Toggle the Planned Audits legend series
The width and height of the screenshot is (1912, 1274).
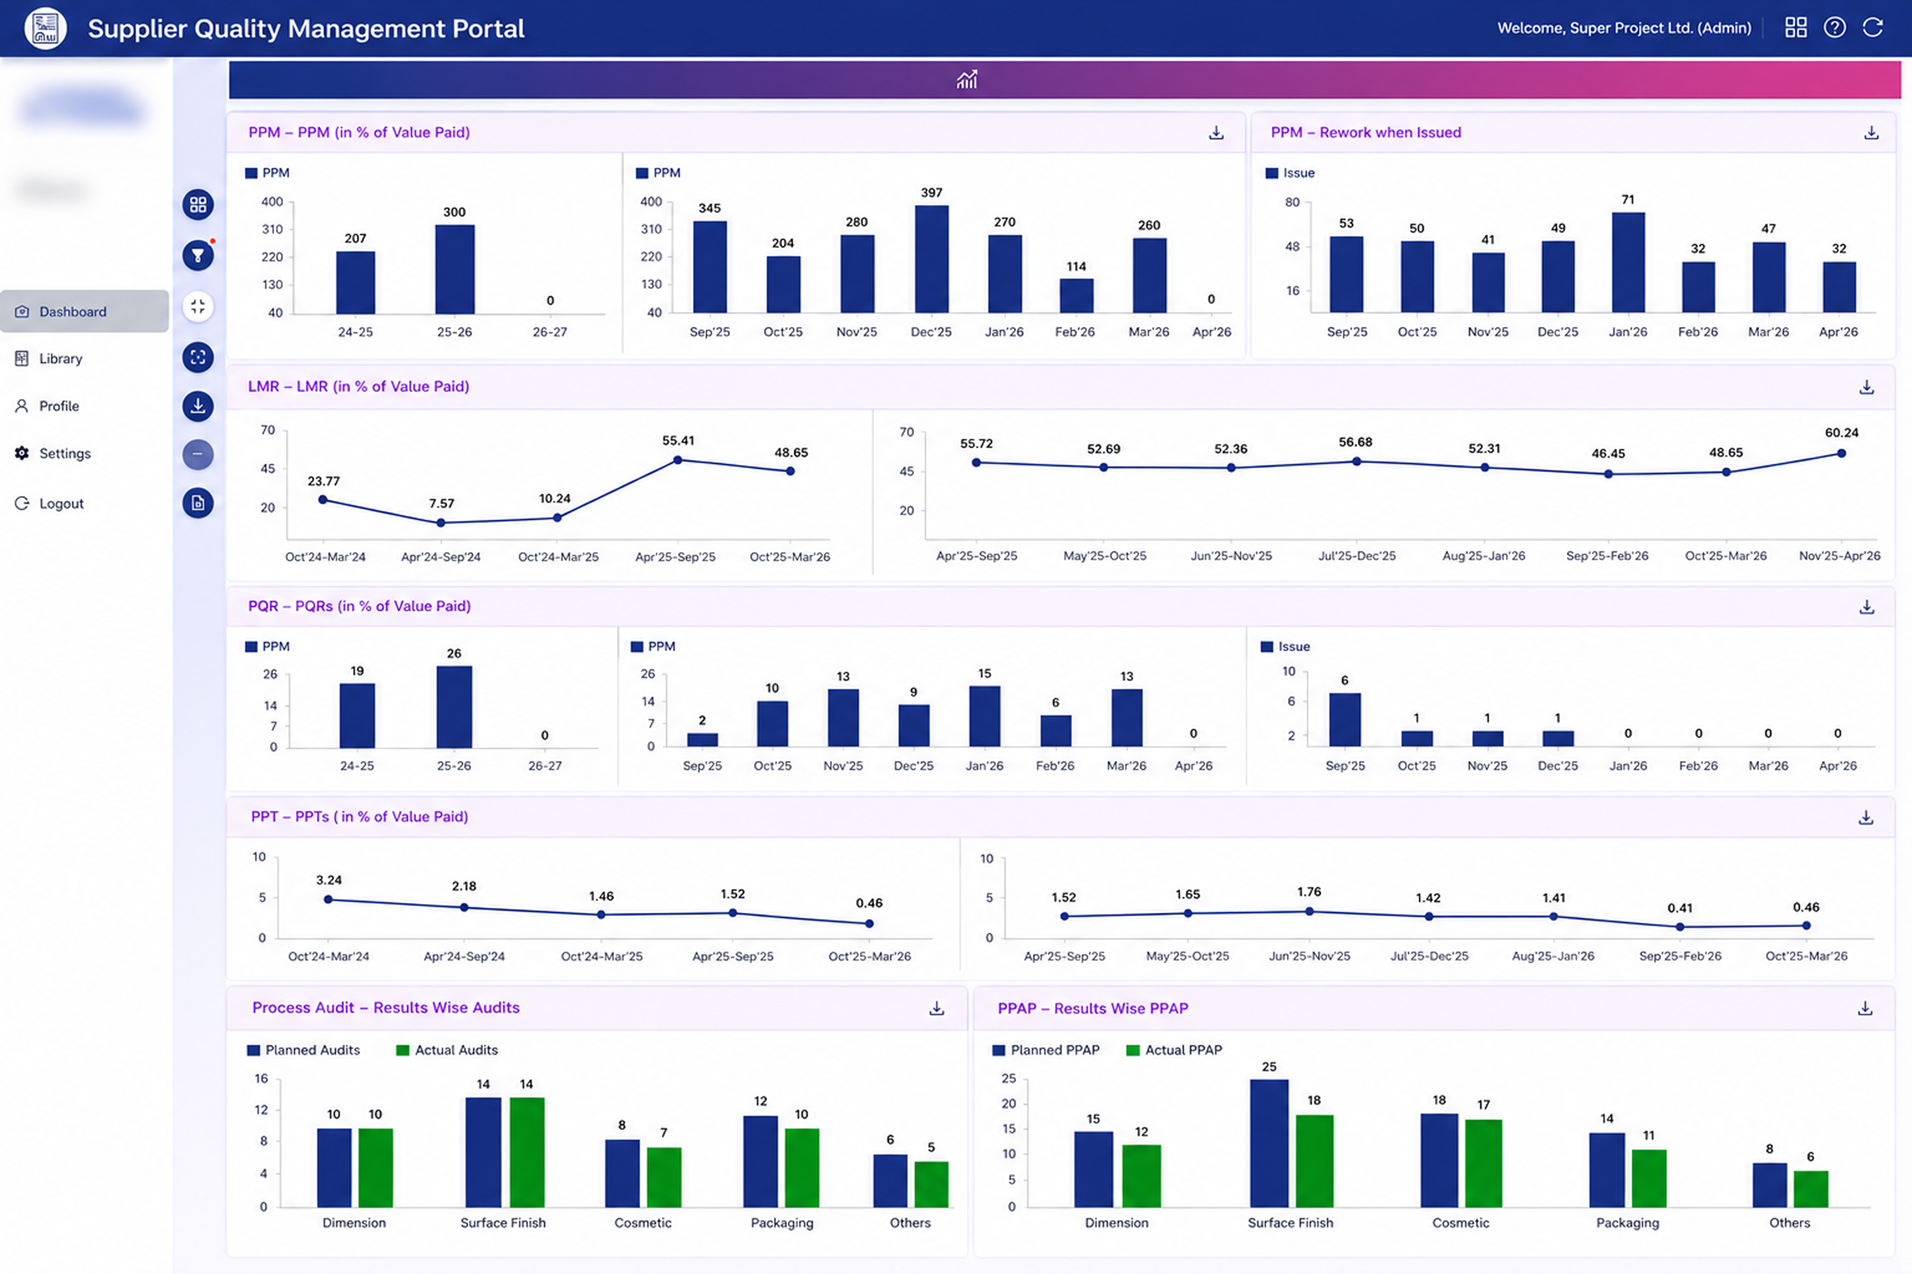tap(303, 1050)
